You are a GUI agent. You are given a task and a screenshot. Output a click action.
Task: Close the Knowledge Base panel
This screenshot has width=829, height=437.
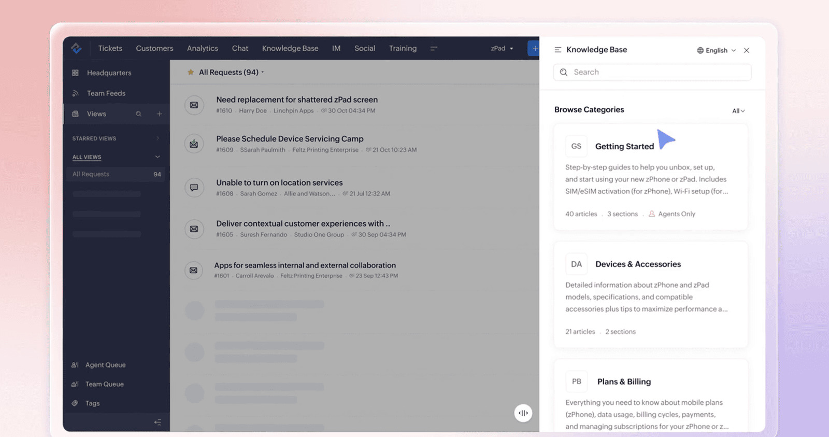pyautogui.click(x=746, y=50)
